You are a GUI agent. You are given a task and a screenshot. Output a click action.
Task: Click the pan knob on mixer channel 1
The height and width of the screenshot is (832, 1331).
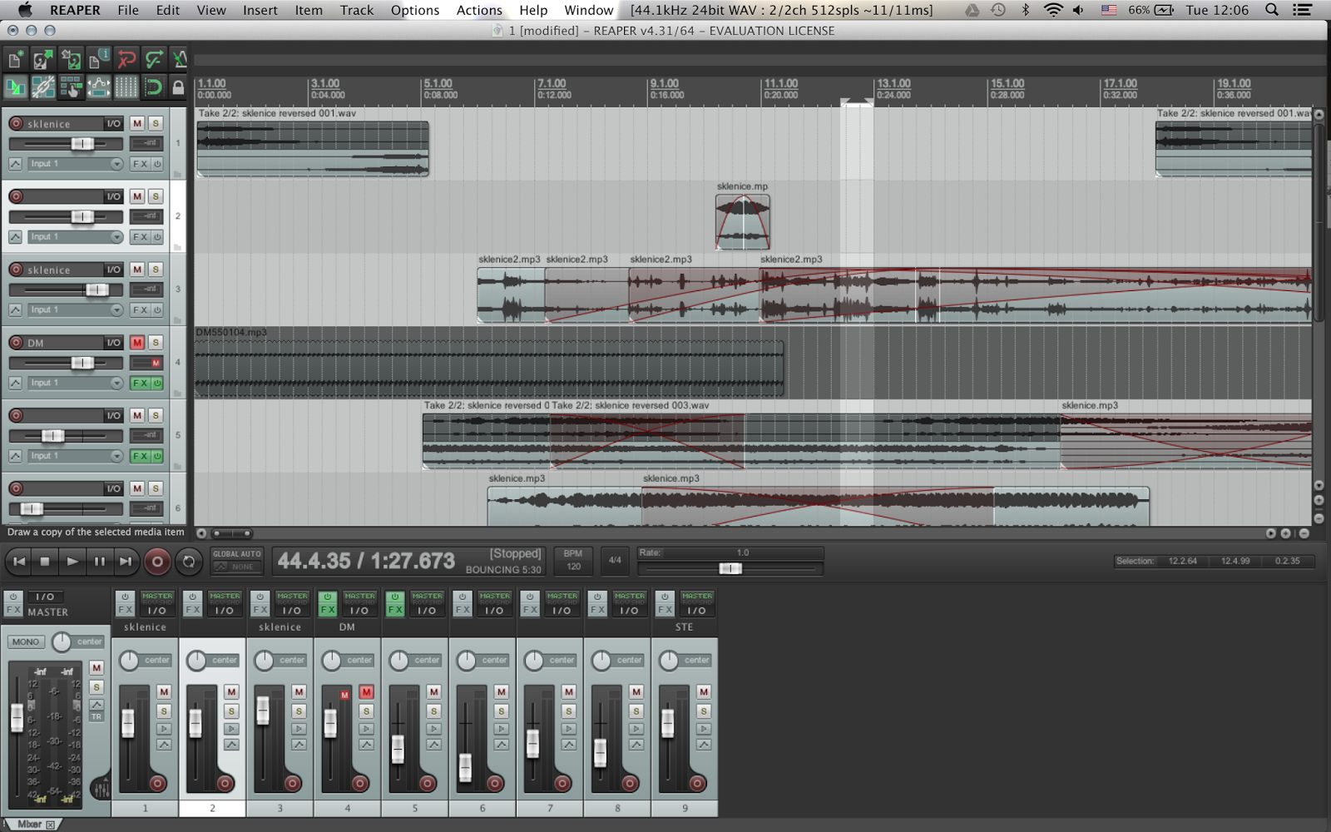(x=129, y=661)
